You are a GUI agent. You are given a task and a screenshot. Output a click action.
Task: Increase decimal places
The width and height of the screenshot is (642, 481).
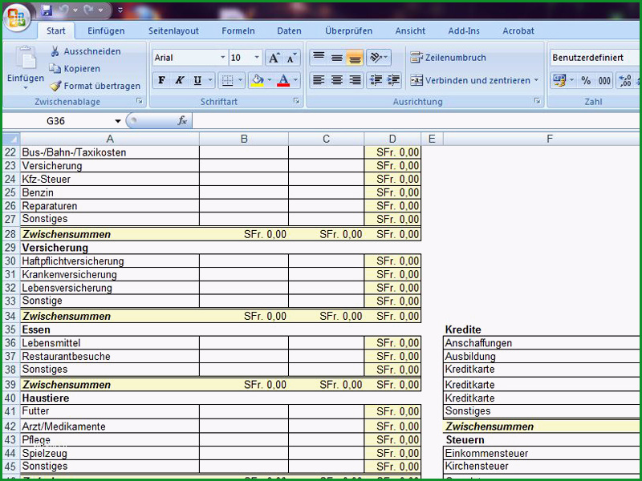(625, 80)
